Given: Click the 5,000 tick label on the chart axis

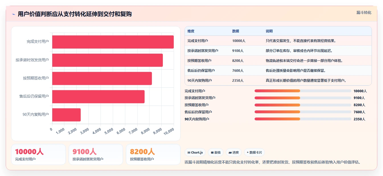Looking at the screenshot, I should (109, 131).
